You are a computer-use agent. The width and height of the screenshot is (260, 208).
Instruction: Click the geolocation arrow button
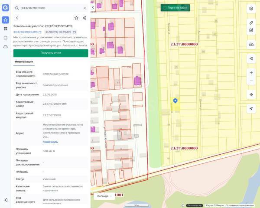point(251,109)
